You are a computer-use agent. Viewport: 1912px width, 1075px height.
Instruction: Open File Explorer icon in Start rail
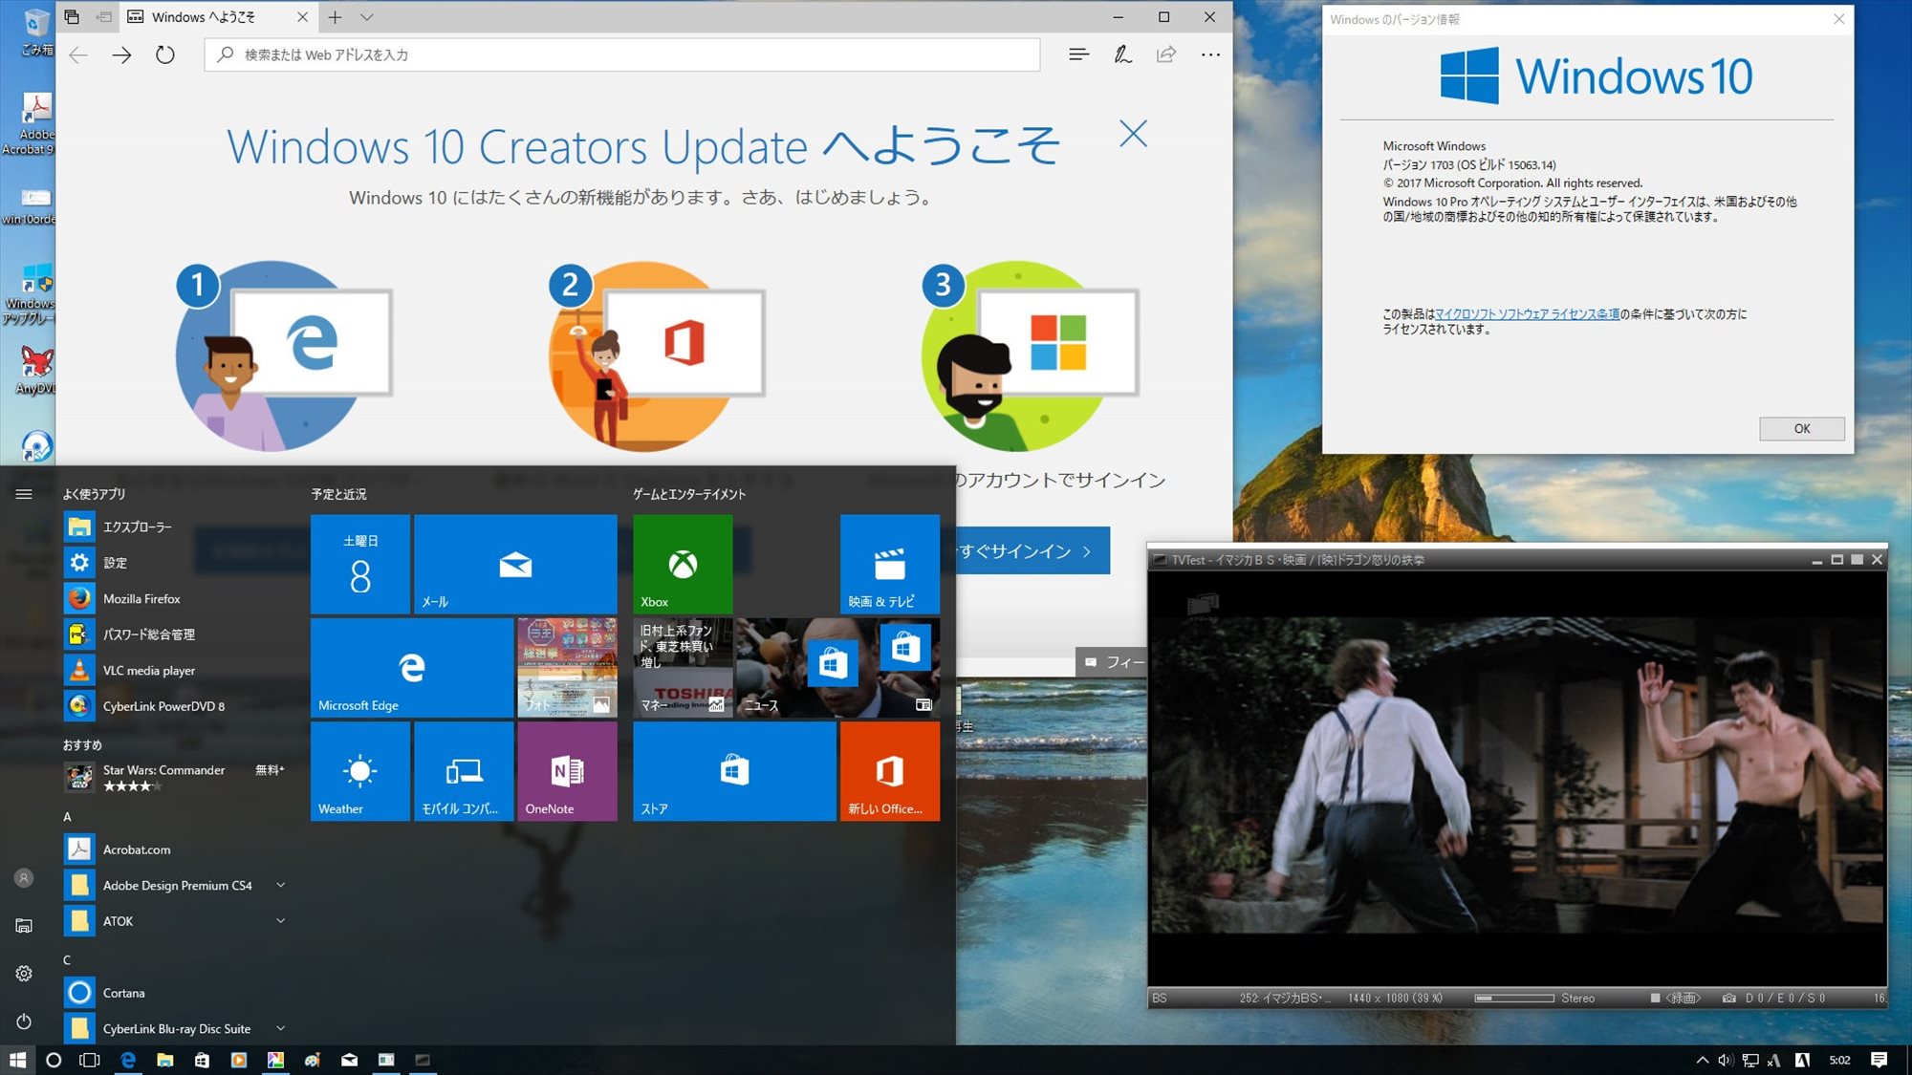pyautogui.click(x=24, y=926)
